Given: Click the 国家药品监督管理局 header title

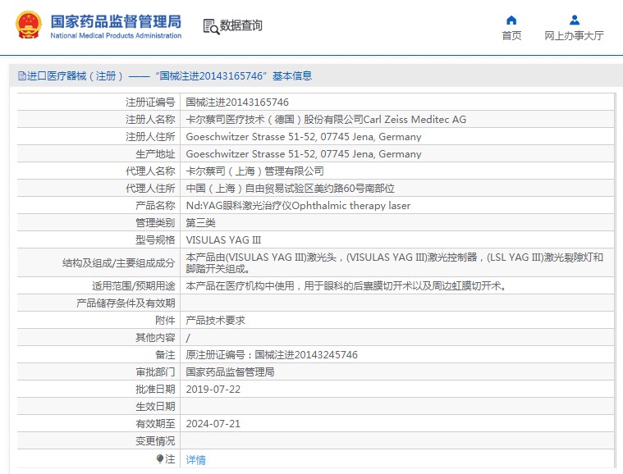Looking at the screenshot, I should click(116, 22).
